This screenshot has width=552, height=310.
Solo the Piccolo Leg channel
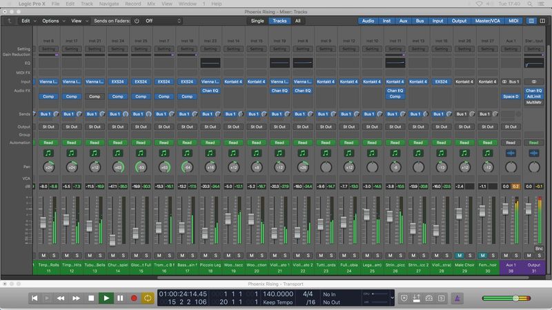[x=216, y=256]
